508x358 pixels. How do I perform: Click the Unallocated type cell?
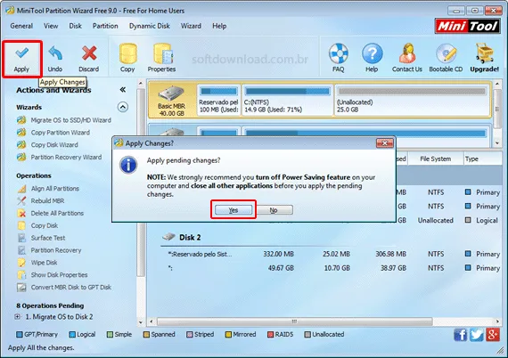click(436, 221)
